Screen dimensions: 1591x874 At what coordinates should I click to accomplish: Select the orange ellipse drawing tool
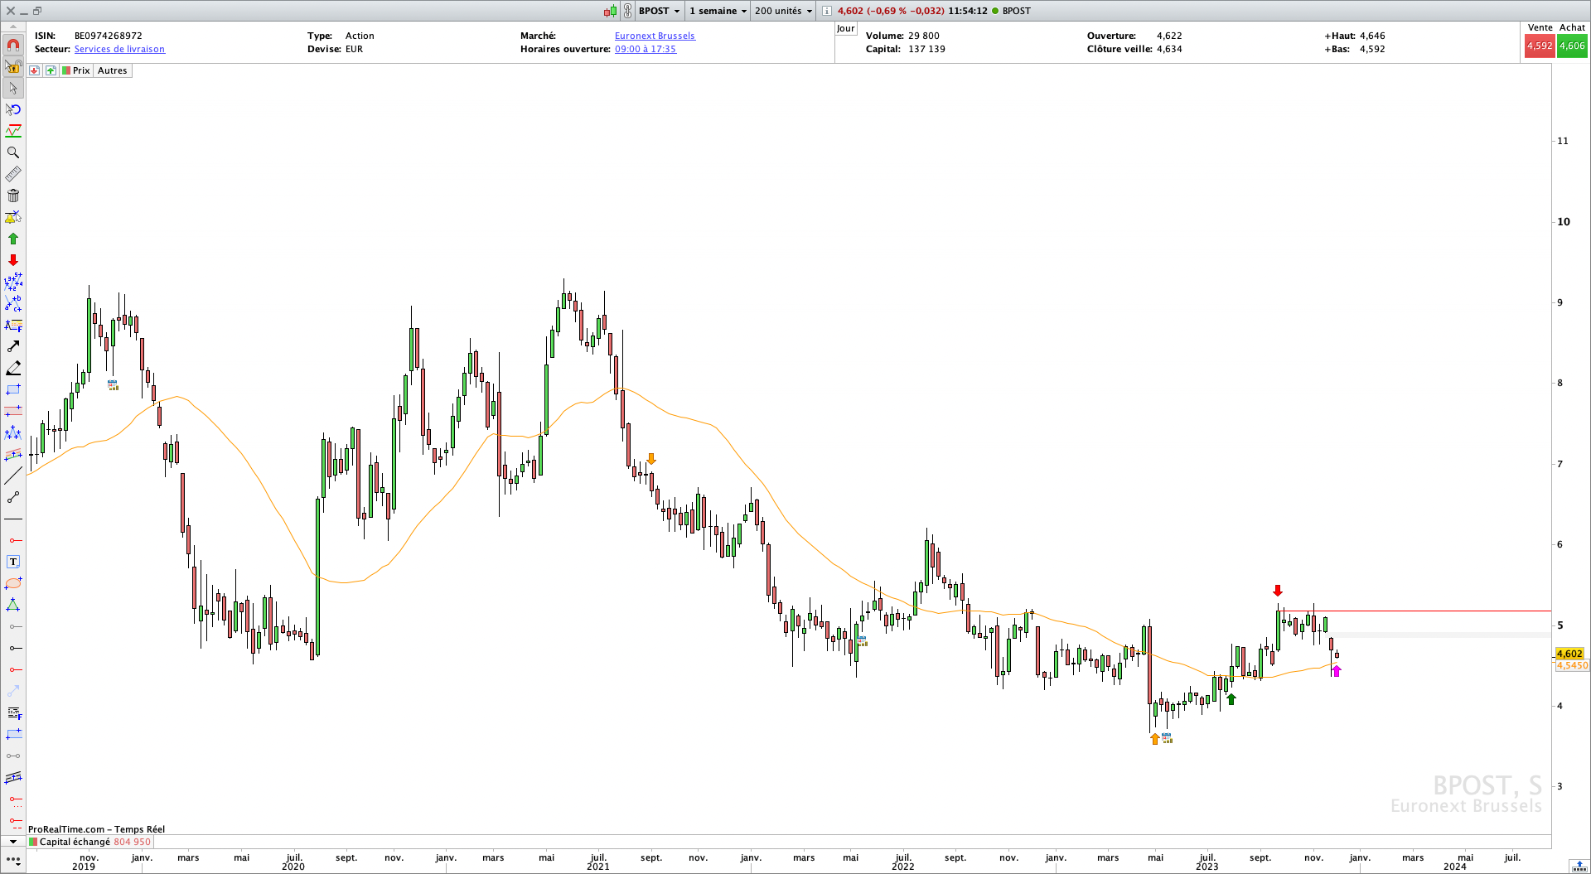click(x=13, y=583)
